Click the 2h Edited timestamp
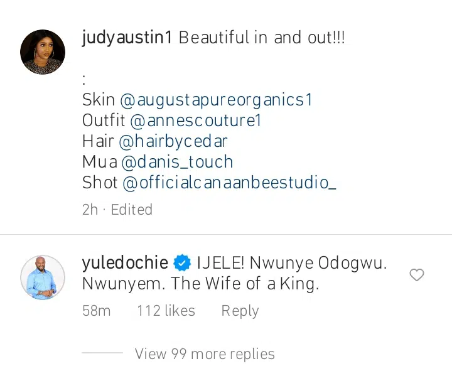This screenshot has width=452, height=376. coord(117,210)
